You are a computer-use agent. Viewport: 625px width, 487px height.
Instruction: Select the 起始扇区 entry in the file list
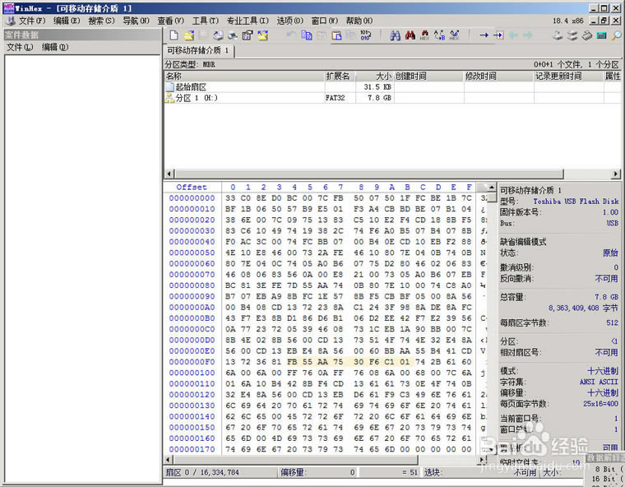[x=191, y=86]
